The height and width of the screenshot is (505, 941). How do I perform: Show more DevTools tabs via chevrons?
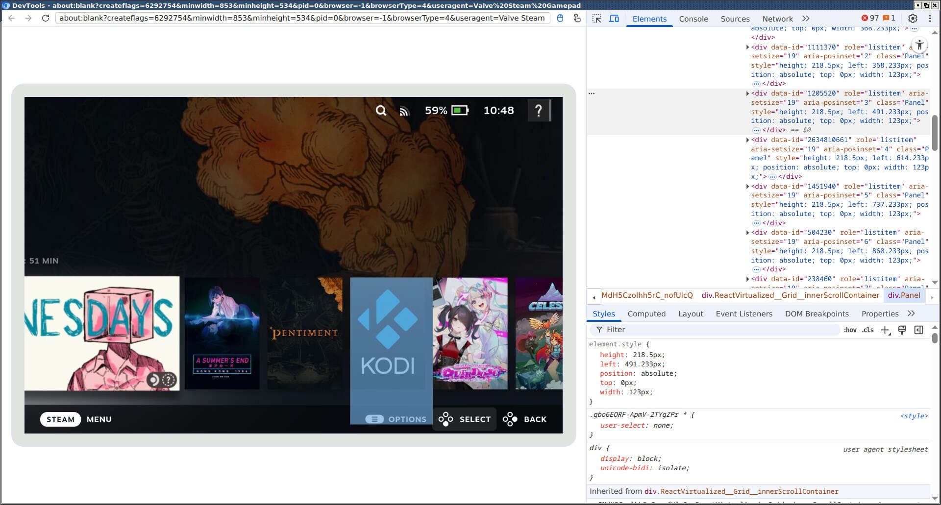tap(806, 19)
